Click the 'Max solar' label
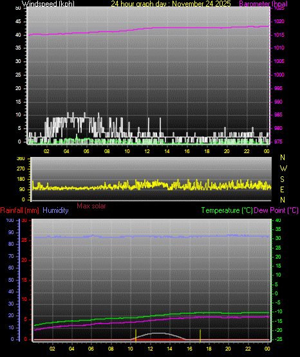 pyautogui.click(x=91, y=206)
